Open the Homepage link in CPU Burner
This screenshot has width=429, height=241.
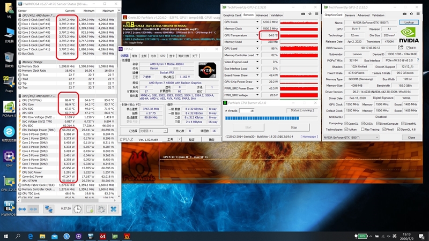pos(309,137)
